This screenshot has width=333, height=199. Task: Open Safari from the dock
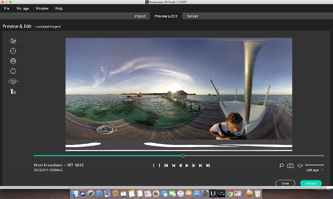tap(99, 193)
